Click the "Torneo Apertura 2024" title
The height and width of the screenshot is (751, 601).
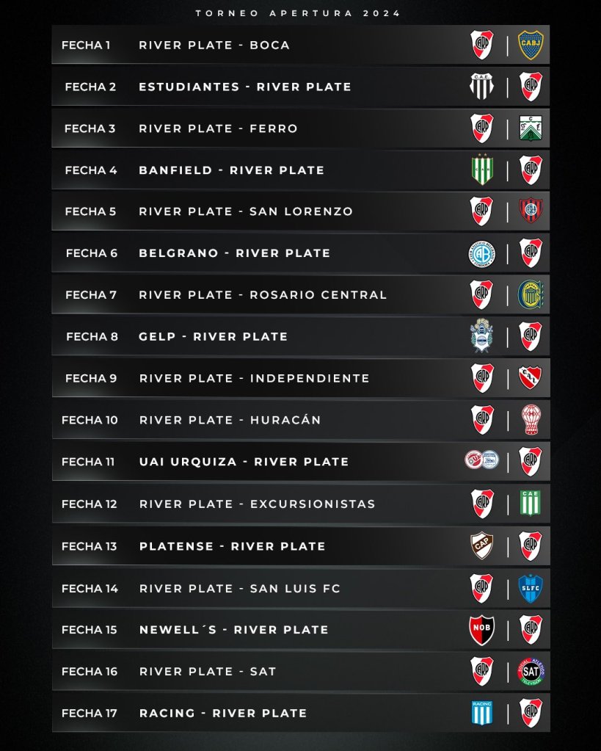tap(298, 13)
